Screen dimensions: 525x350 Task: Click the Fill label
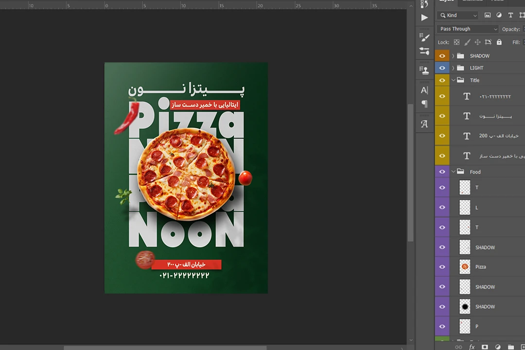coord(516,42)
